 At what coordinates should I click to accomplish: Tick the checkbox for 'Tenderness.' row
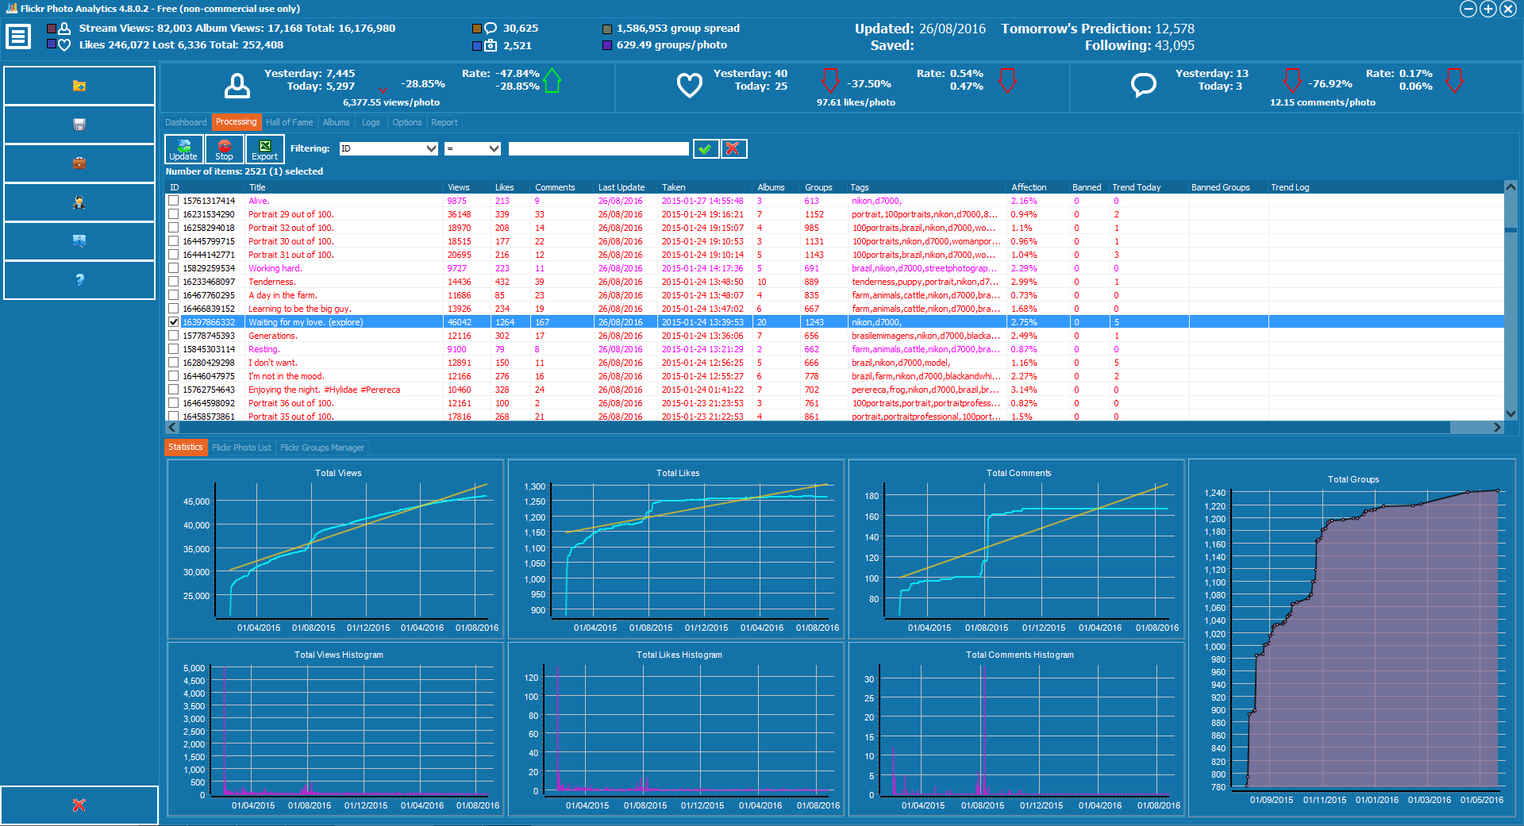tap(174, 282)
